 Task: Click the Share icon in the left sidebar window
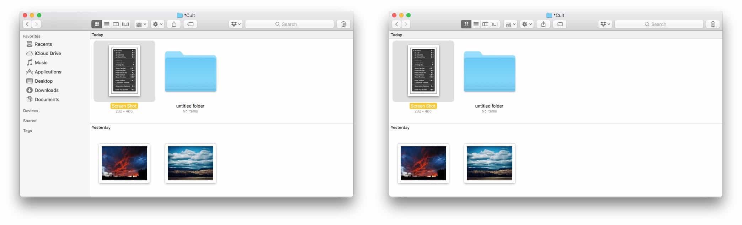174,24
